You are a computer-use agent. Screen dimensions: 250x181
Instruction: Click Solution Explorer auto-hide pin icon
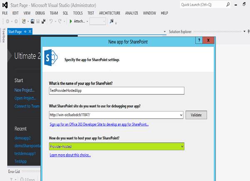pos(249,31)
